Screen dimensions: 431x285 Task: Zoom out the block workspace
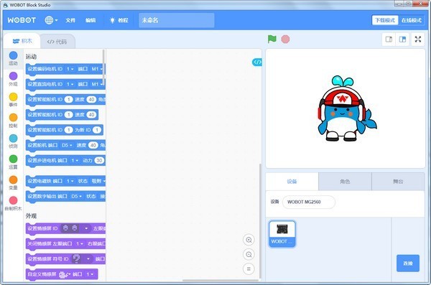coord(249,255)
